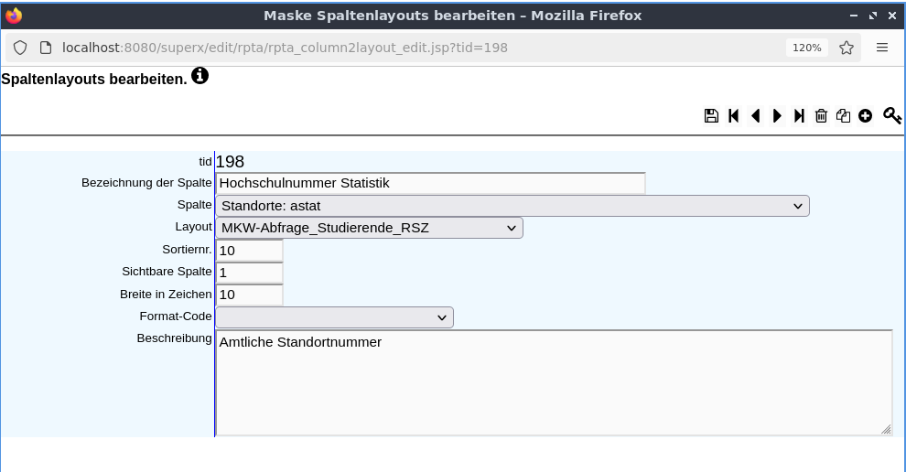The width and height of the screenshot is (906, 472).
Task: Jump to the first record
Action: tap(734, 116)
